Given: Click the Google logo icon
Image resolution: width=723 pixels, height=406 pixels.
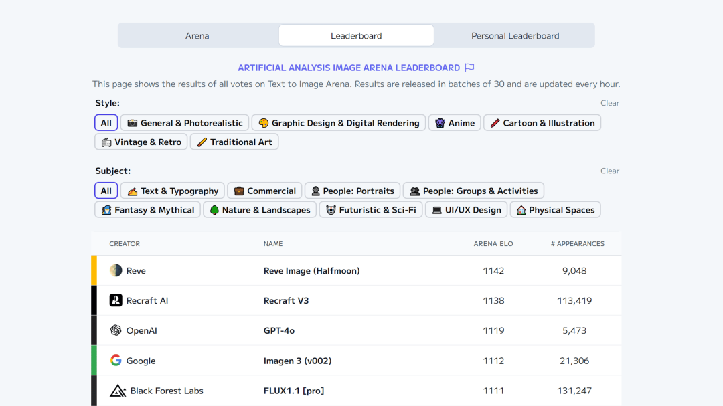Looking at the screenshot, I should tap(116, 361).
